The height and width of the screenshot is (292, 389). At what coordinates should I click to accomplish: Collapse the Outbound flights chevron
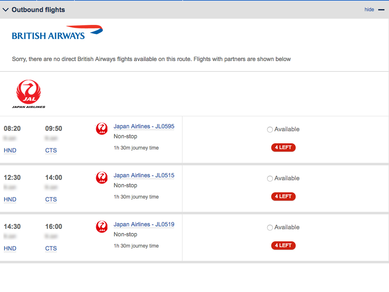tap(5, 10)
